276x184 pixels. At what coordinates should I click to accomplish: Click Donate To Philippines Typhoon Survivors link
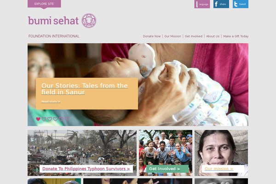(x=86, y=169)
